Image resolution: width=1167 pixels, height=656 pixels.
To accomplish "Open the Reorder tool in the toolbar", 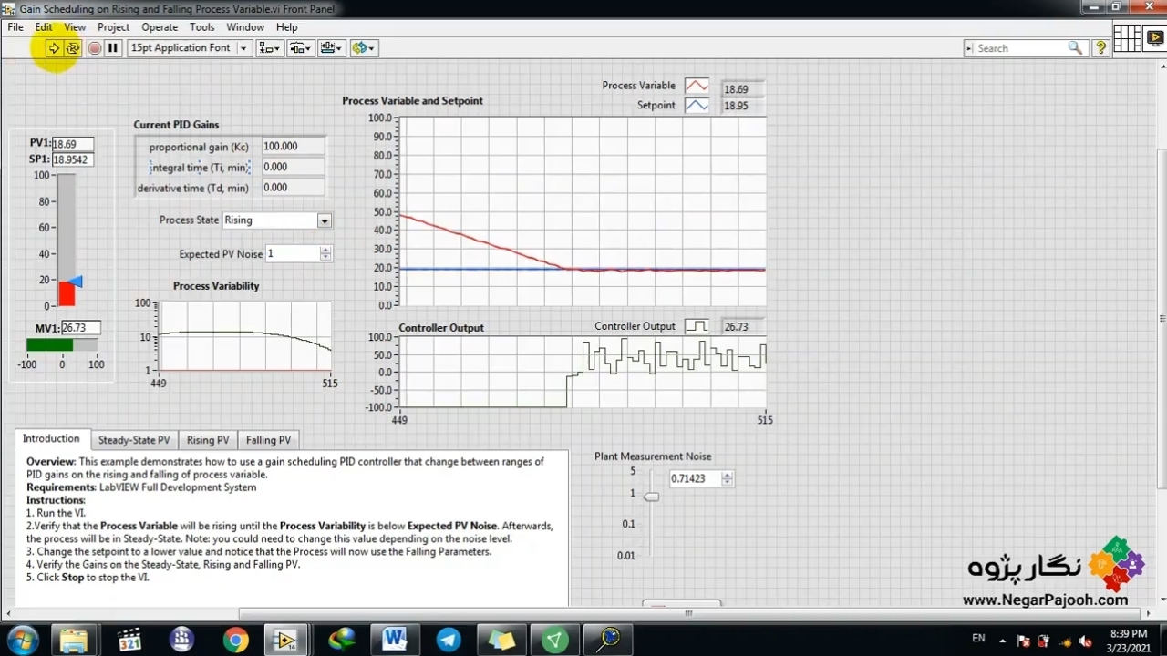I will click(x=363, y=48).
